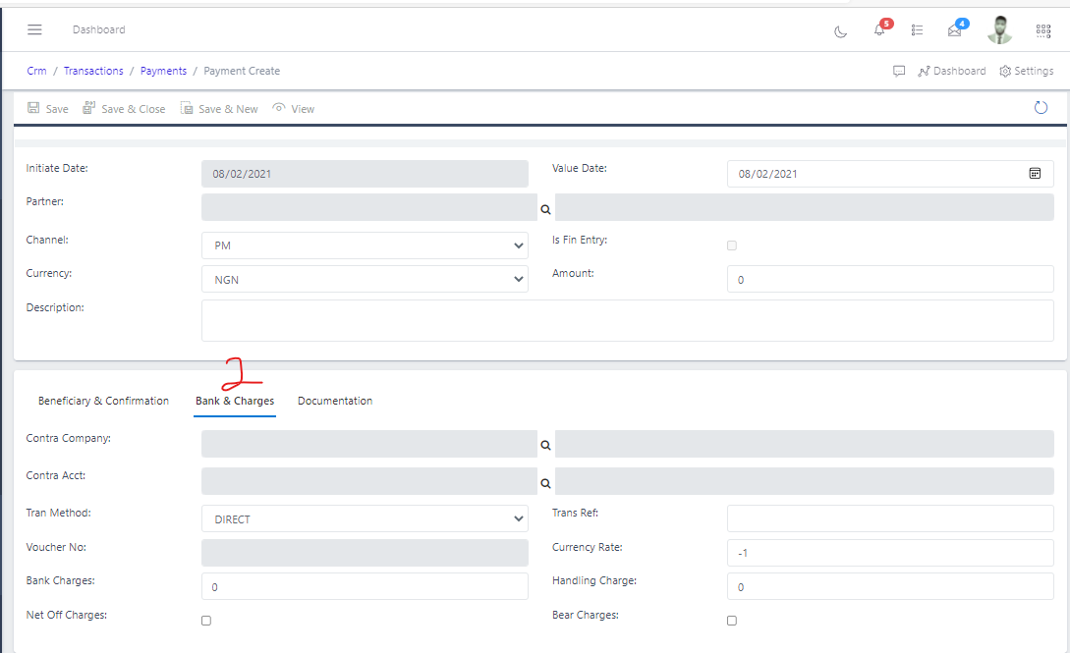Screen dimensions: 1070x653
Task: Toggle dark mode with the moon icon
Action: click(x=840, y=31)
